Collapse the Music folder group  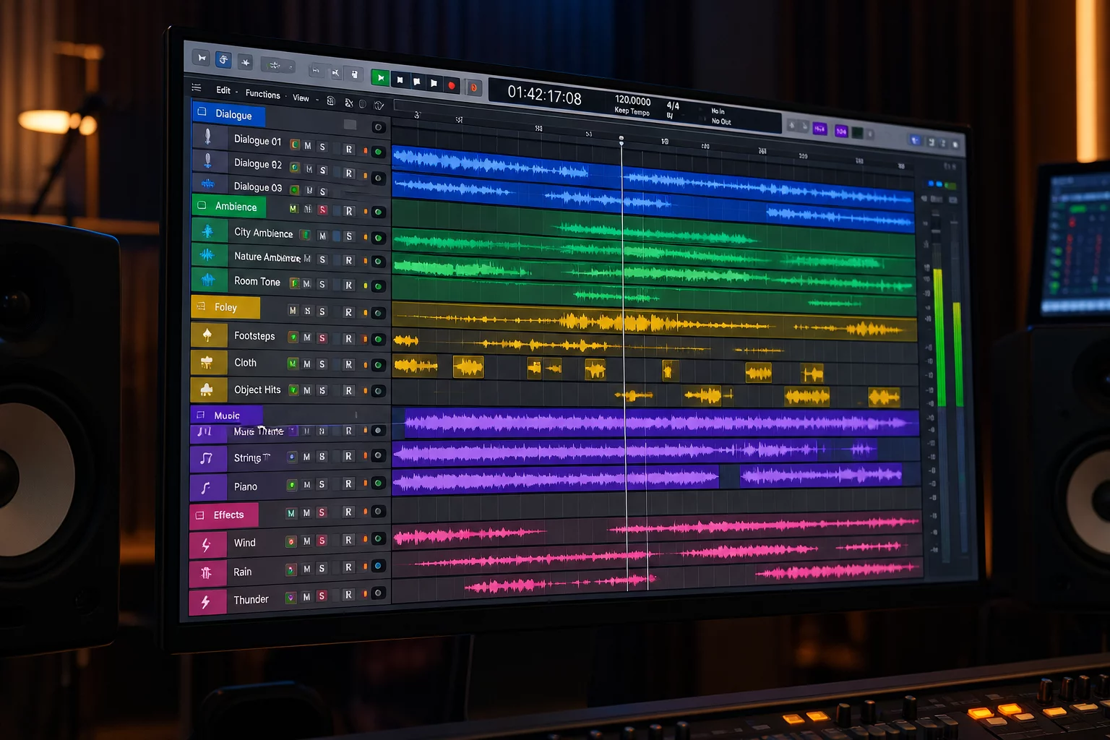[200, 415]
